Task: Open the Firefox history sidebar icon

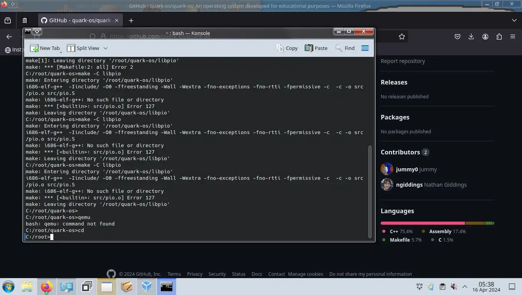Action: point(25,20)
